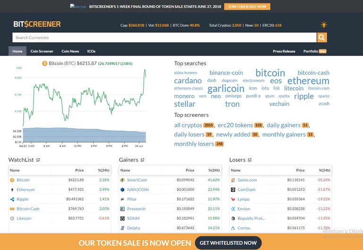Click the Ripple coin icon in WatchList
363x250 pixels.
point(12,199)
